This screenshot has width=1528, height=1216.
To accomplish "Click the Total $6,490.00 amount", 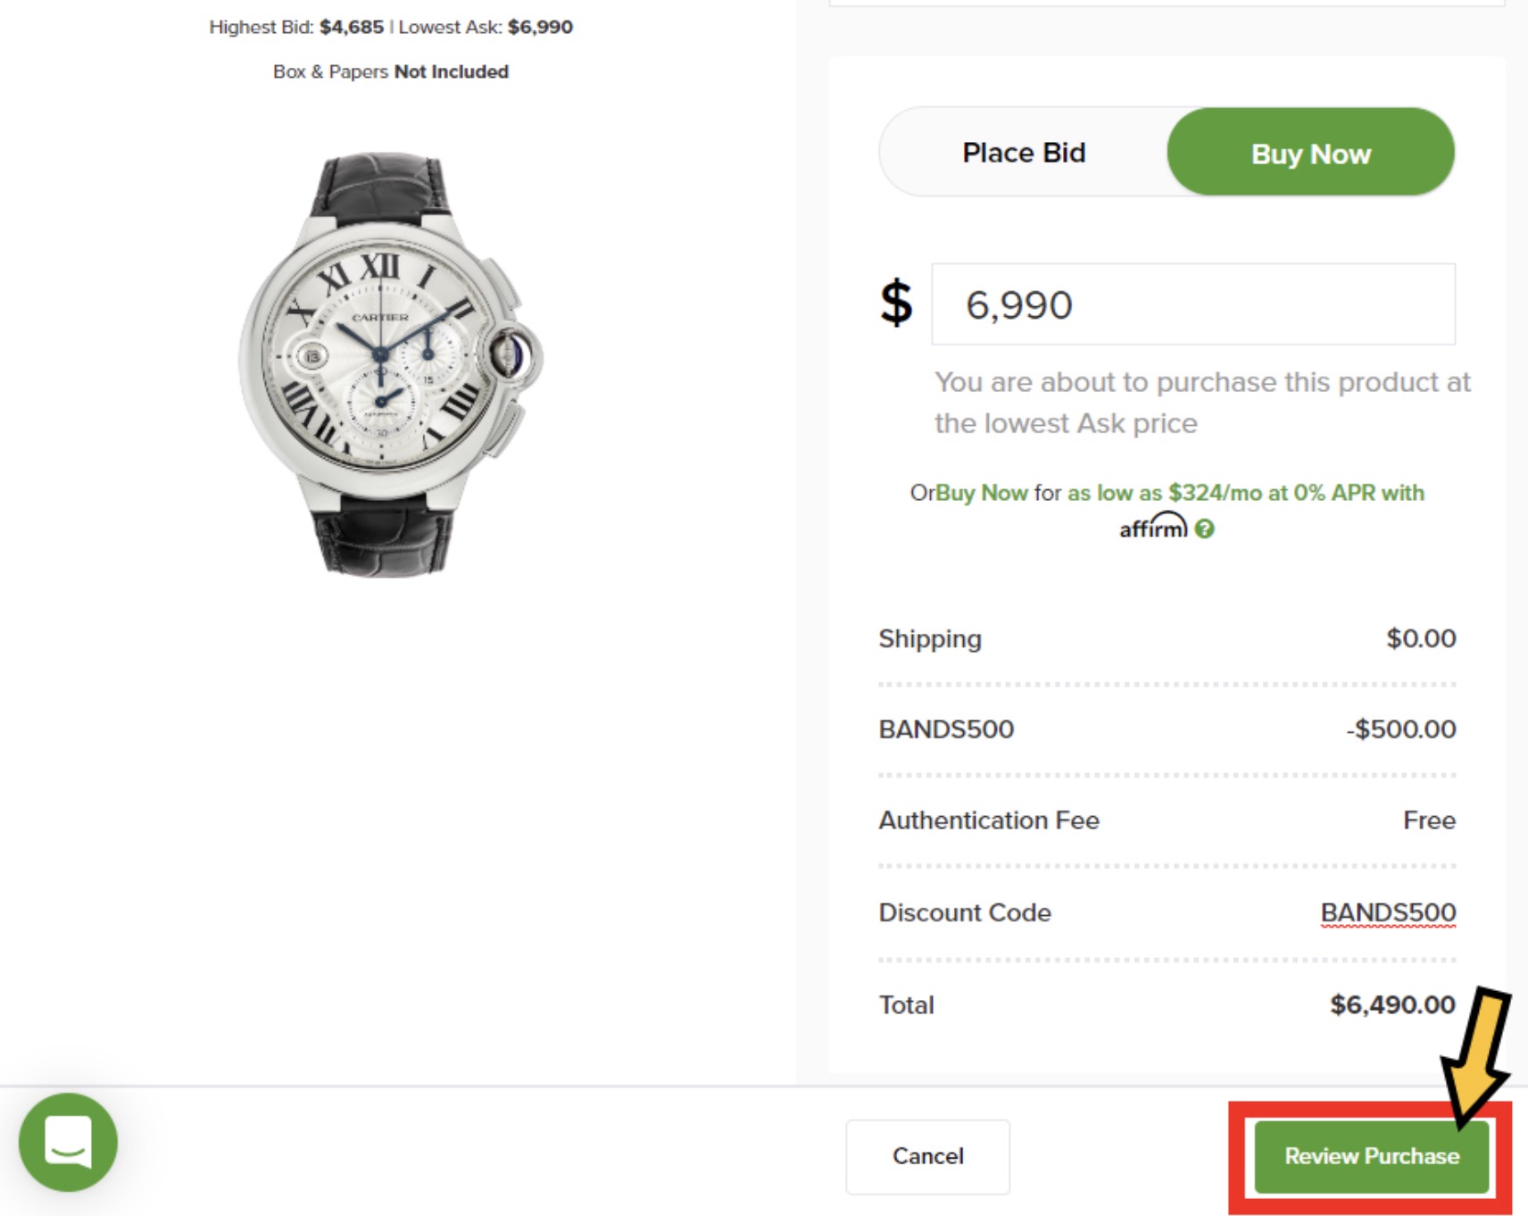I will pyautogui.click(x=1392, y=1005).
